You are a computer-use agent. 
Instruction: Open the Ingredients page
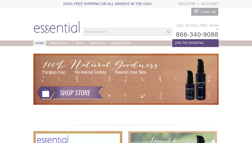click(x=121, y=43)
